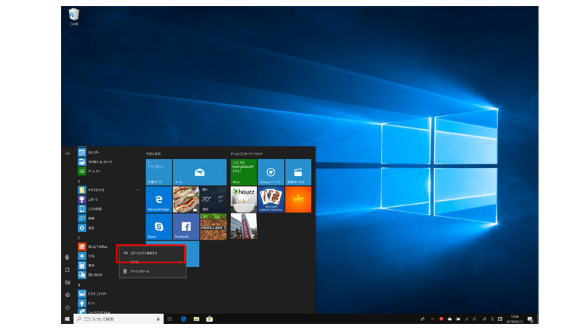Open the Calendar live tile

tap(158, 172)
